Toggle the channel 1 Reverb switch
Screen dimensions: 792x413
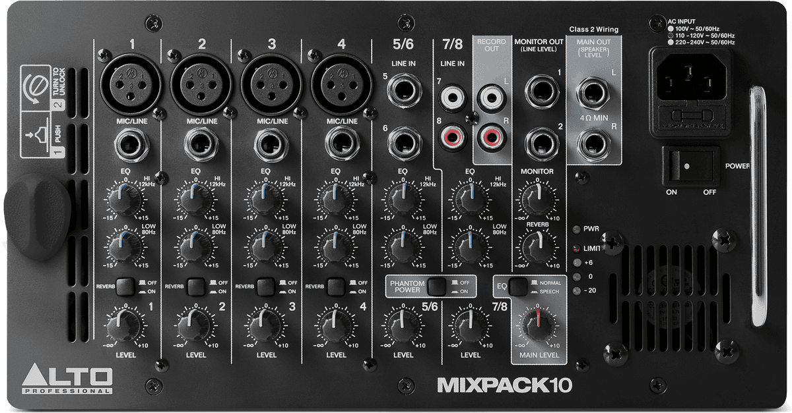(x=125, y=287)
